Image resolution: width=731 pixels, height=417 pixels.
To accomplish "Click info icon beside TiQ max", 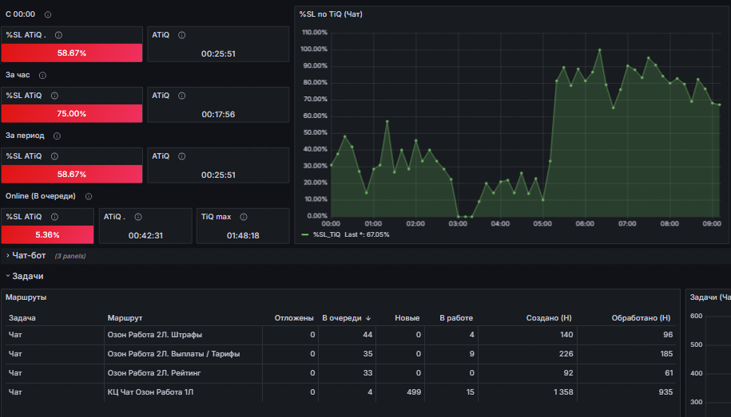I will 244,217.
